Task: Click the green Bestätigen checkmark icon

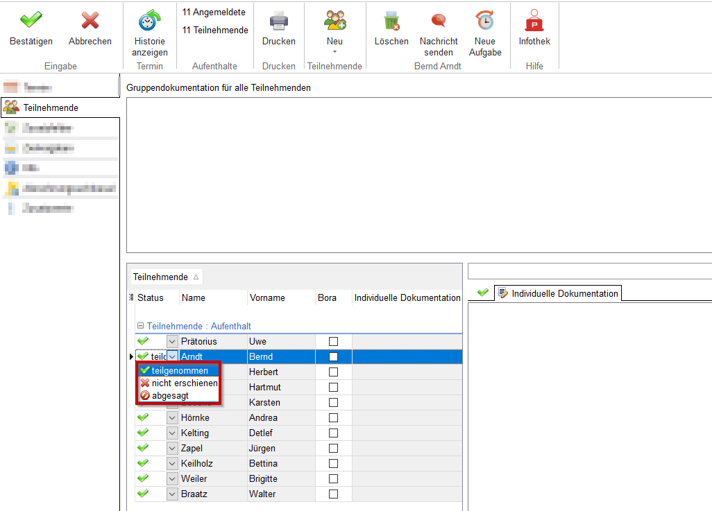Action: point(31,20)
